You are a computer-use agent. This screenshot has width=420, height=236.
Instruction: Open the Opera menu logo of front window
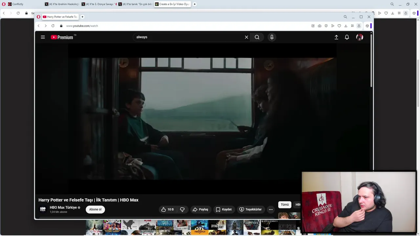tap(38, 17)
